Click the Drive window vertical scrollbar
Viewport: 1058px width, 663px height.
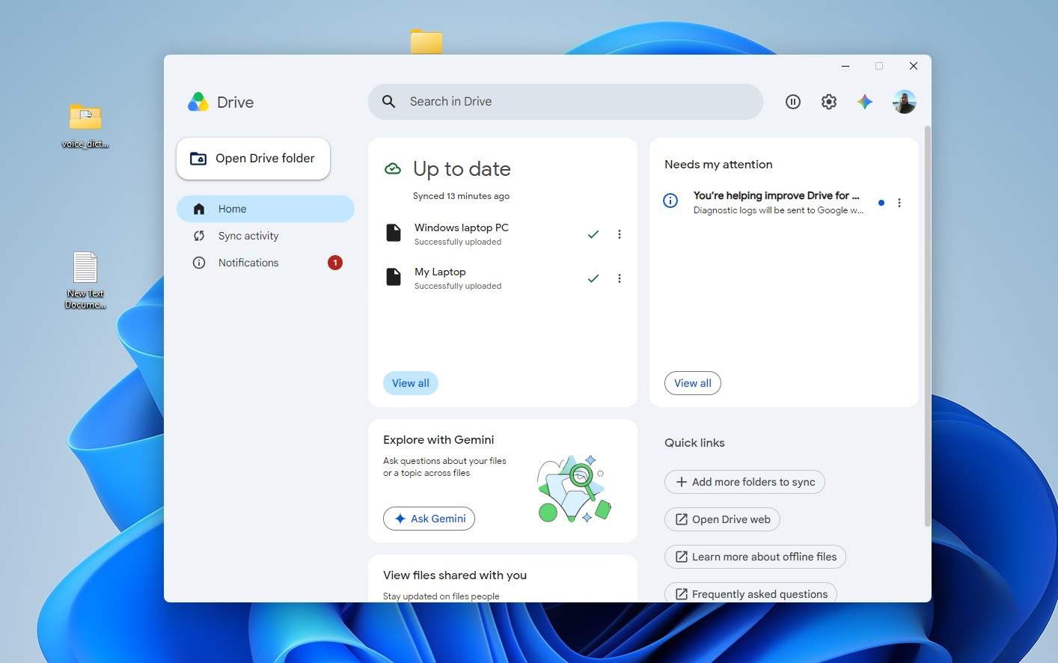tap(928, 326)
